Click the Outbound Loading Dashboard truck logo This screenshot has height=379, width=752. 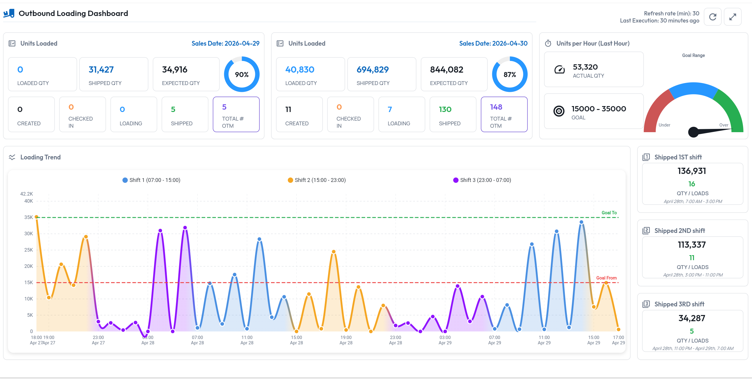9,13
